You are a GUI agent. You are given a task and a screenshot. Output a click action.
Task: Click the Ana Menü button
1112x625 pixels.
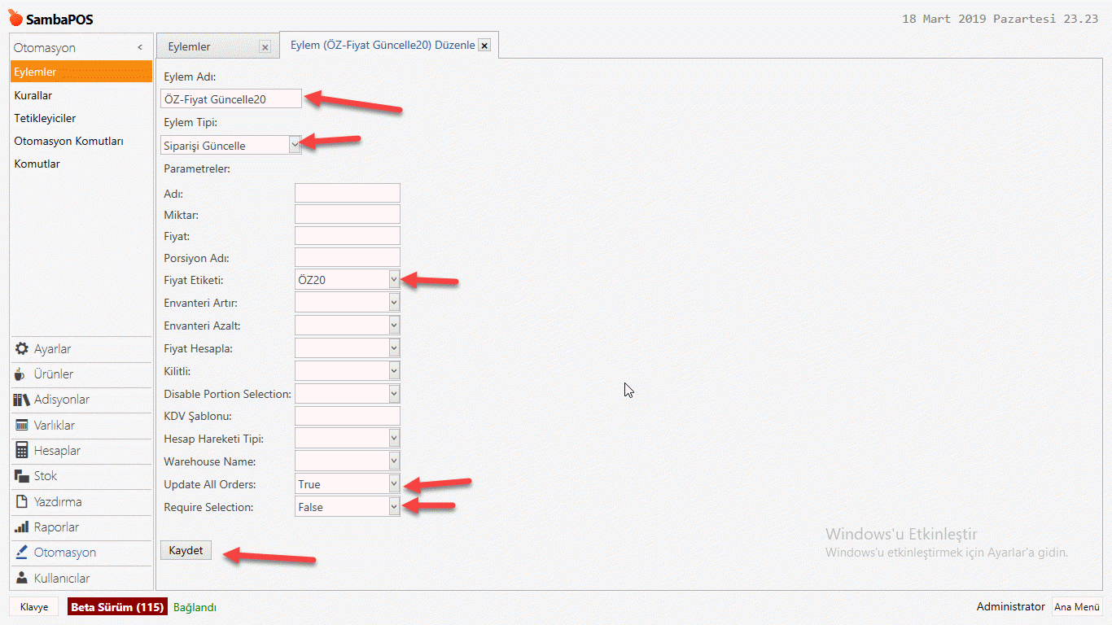click(1076, 607)
